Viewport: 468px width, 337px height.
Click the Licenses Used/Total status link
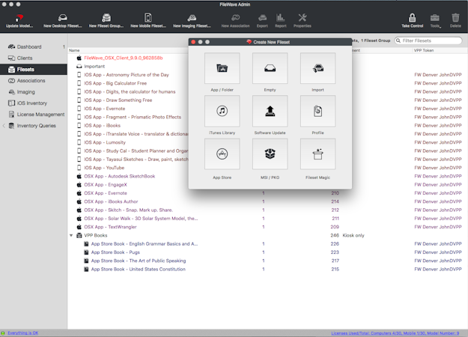(x=395, y=333)
